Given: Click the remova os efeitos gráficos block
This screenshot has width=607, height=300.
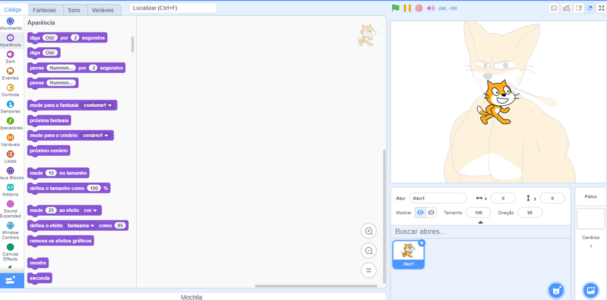Looking at the screenshot, I should 61,241.
